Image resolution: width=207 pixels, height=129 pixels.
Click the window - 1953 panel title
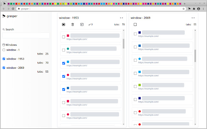pos(69,18)
